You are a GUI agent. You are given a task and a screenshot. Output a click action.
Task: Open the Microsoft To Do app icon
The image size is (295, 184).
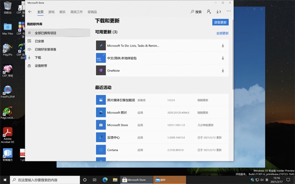coord(101,45)
